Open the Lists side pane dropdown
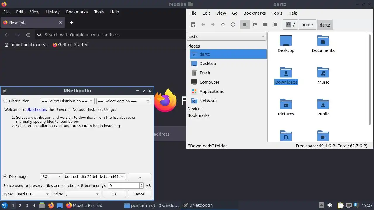Screen dimensions: 374x210 226,36
